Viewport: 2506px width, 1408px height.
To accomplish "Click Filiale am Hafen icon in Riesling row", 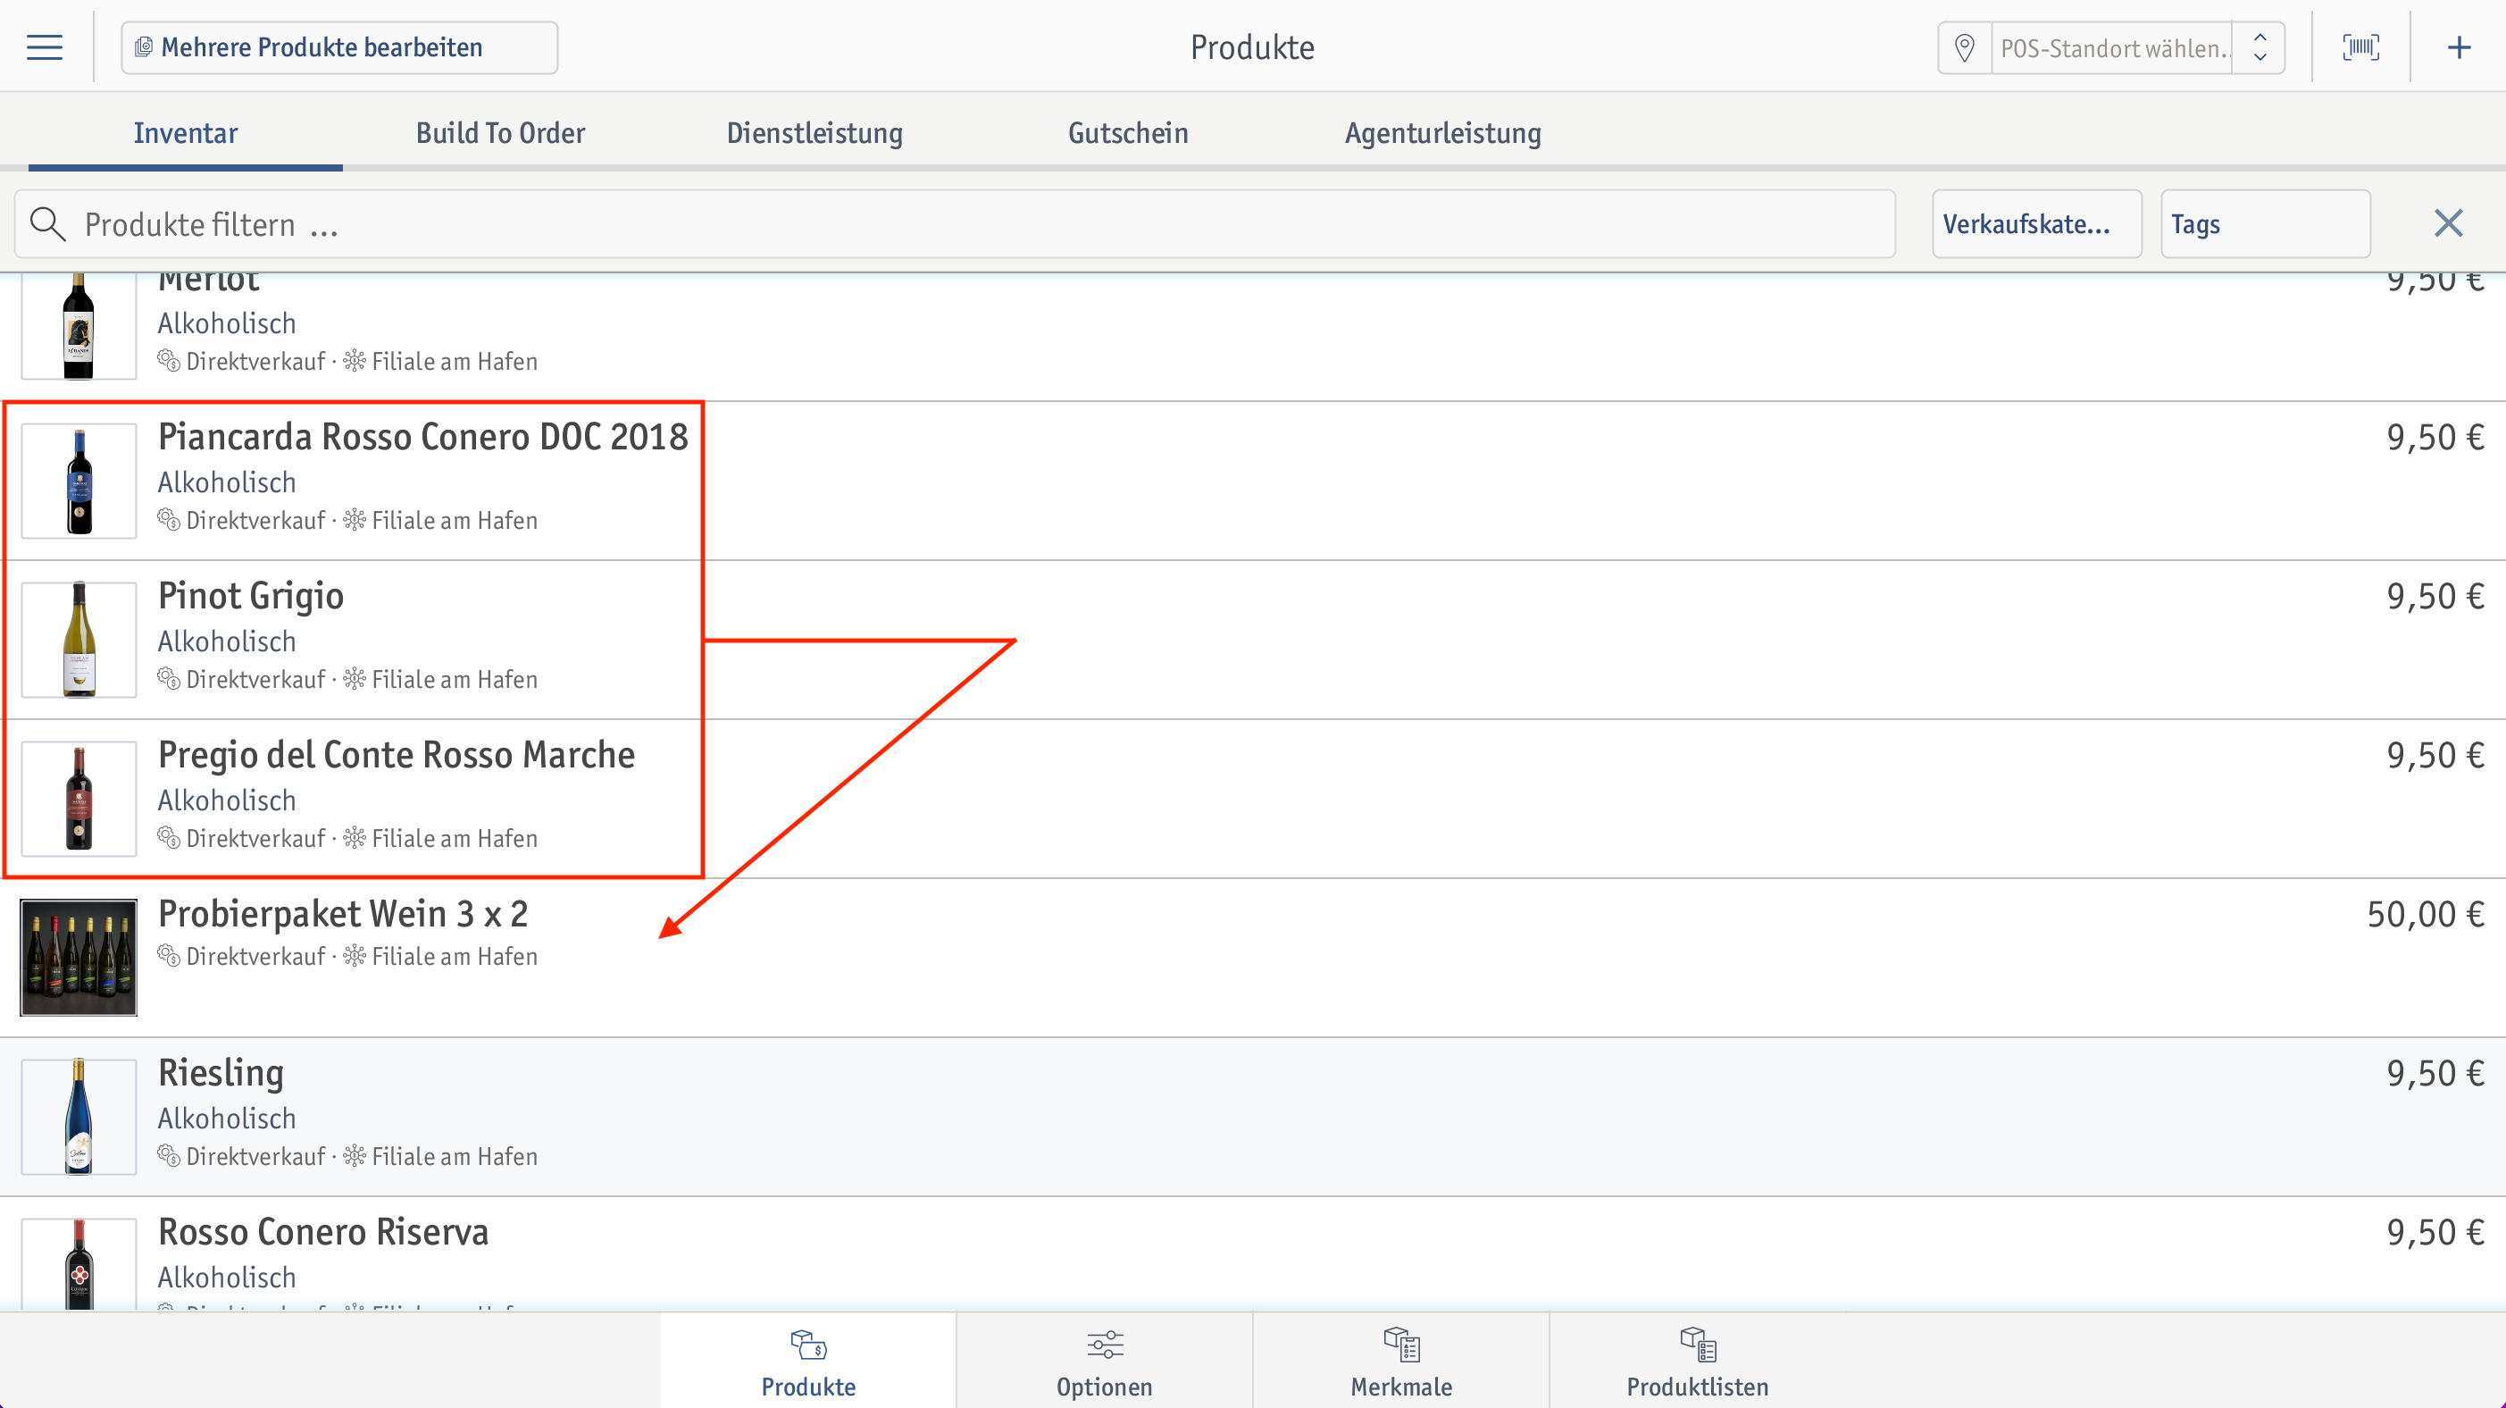I will [355, 1156].
